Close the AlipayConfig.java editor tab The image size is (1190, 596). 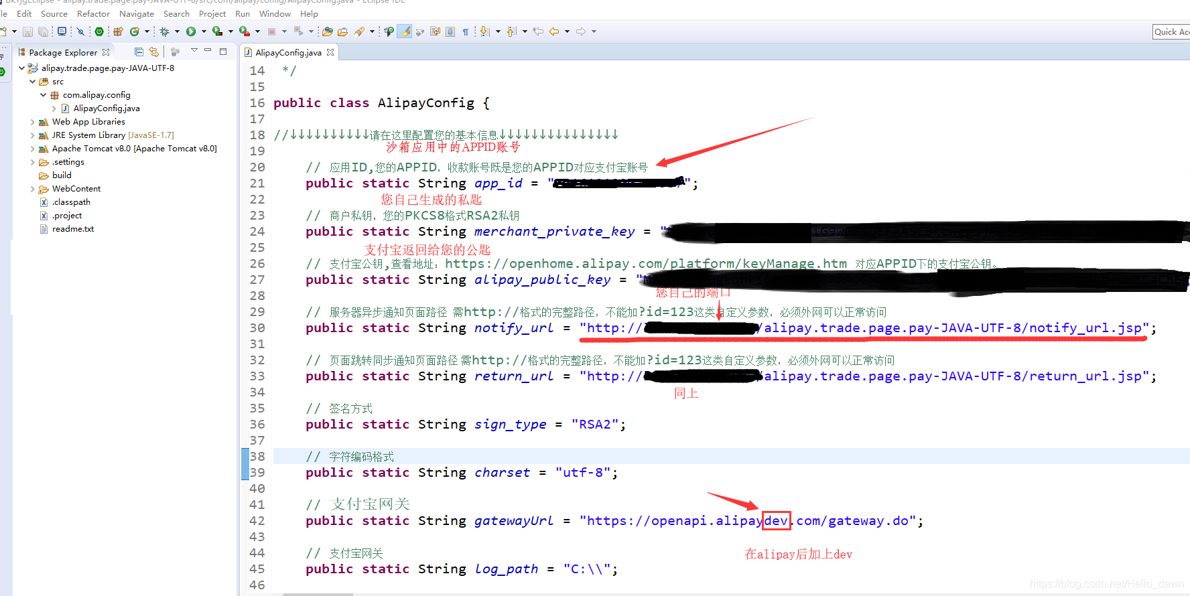(x=330, y=52)
